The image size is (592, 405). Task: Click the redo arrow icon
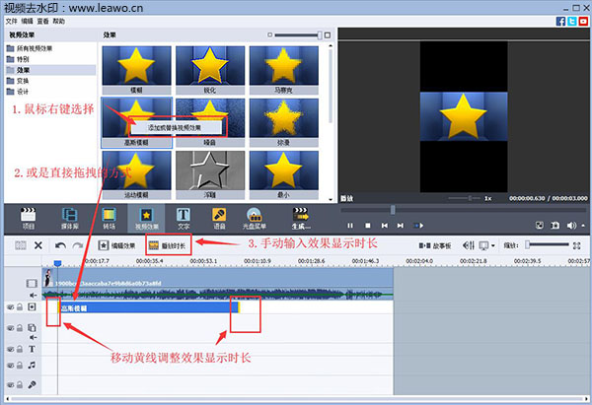coord(78,245)
